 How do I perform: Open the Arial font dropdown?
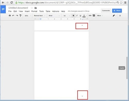pyautogui.click(x=54, y=15)
